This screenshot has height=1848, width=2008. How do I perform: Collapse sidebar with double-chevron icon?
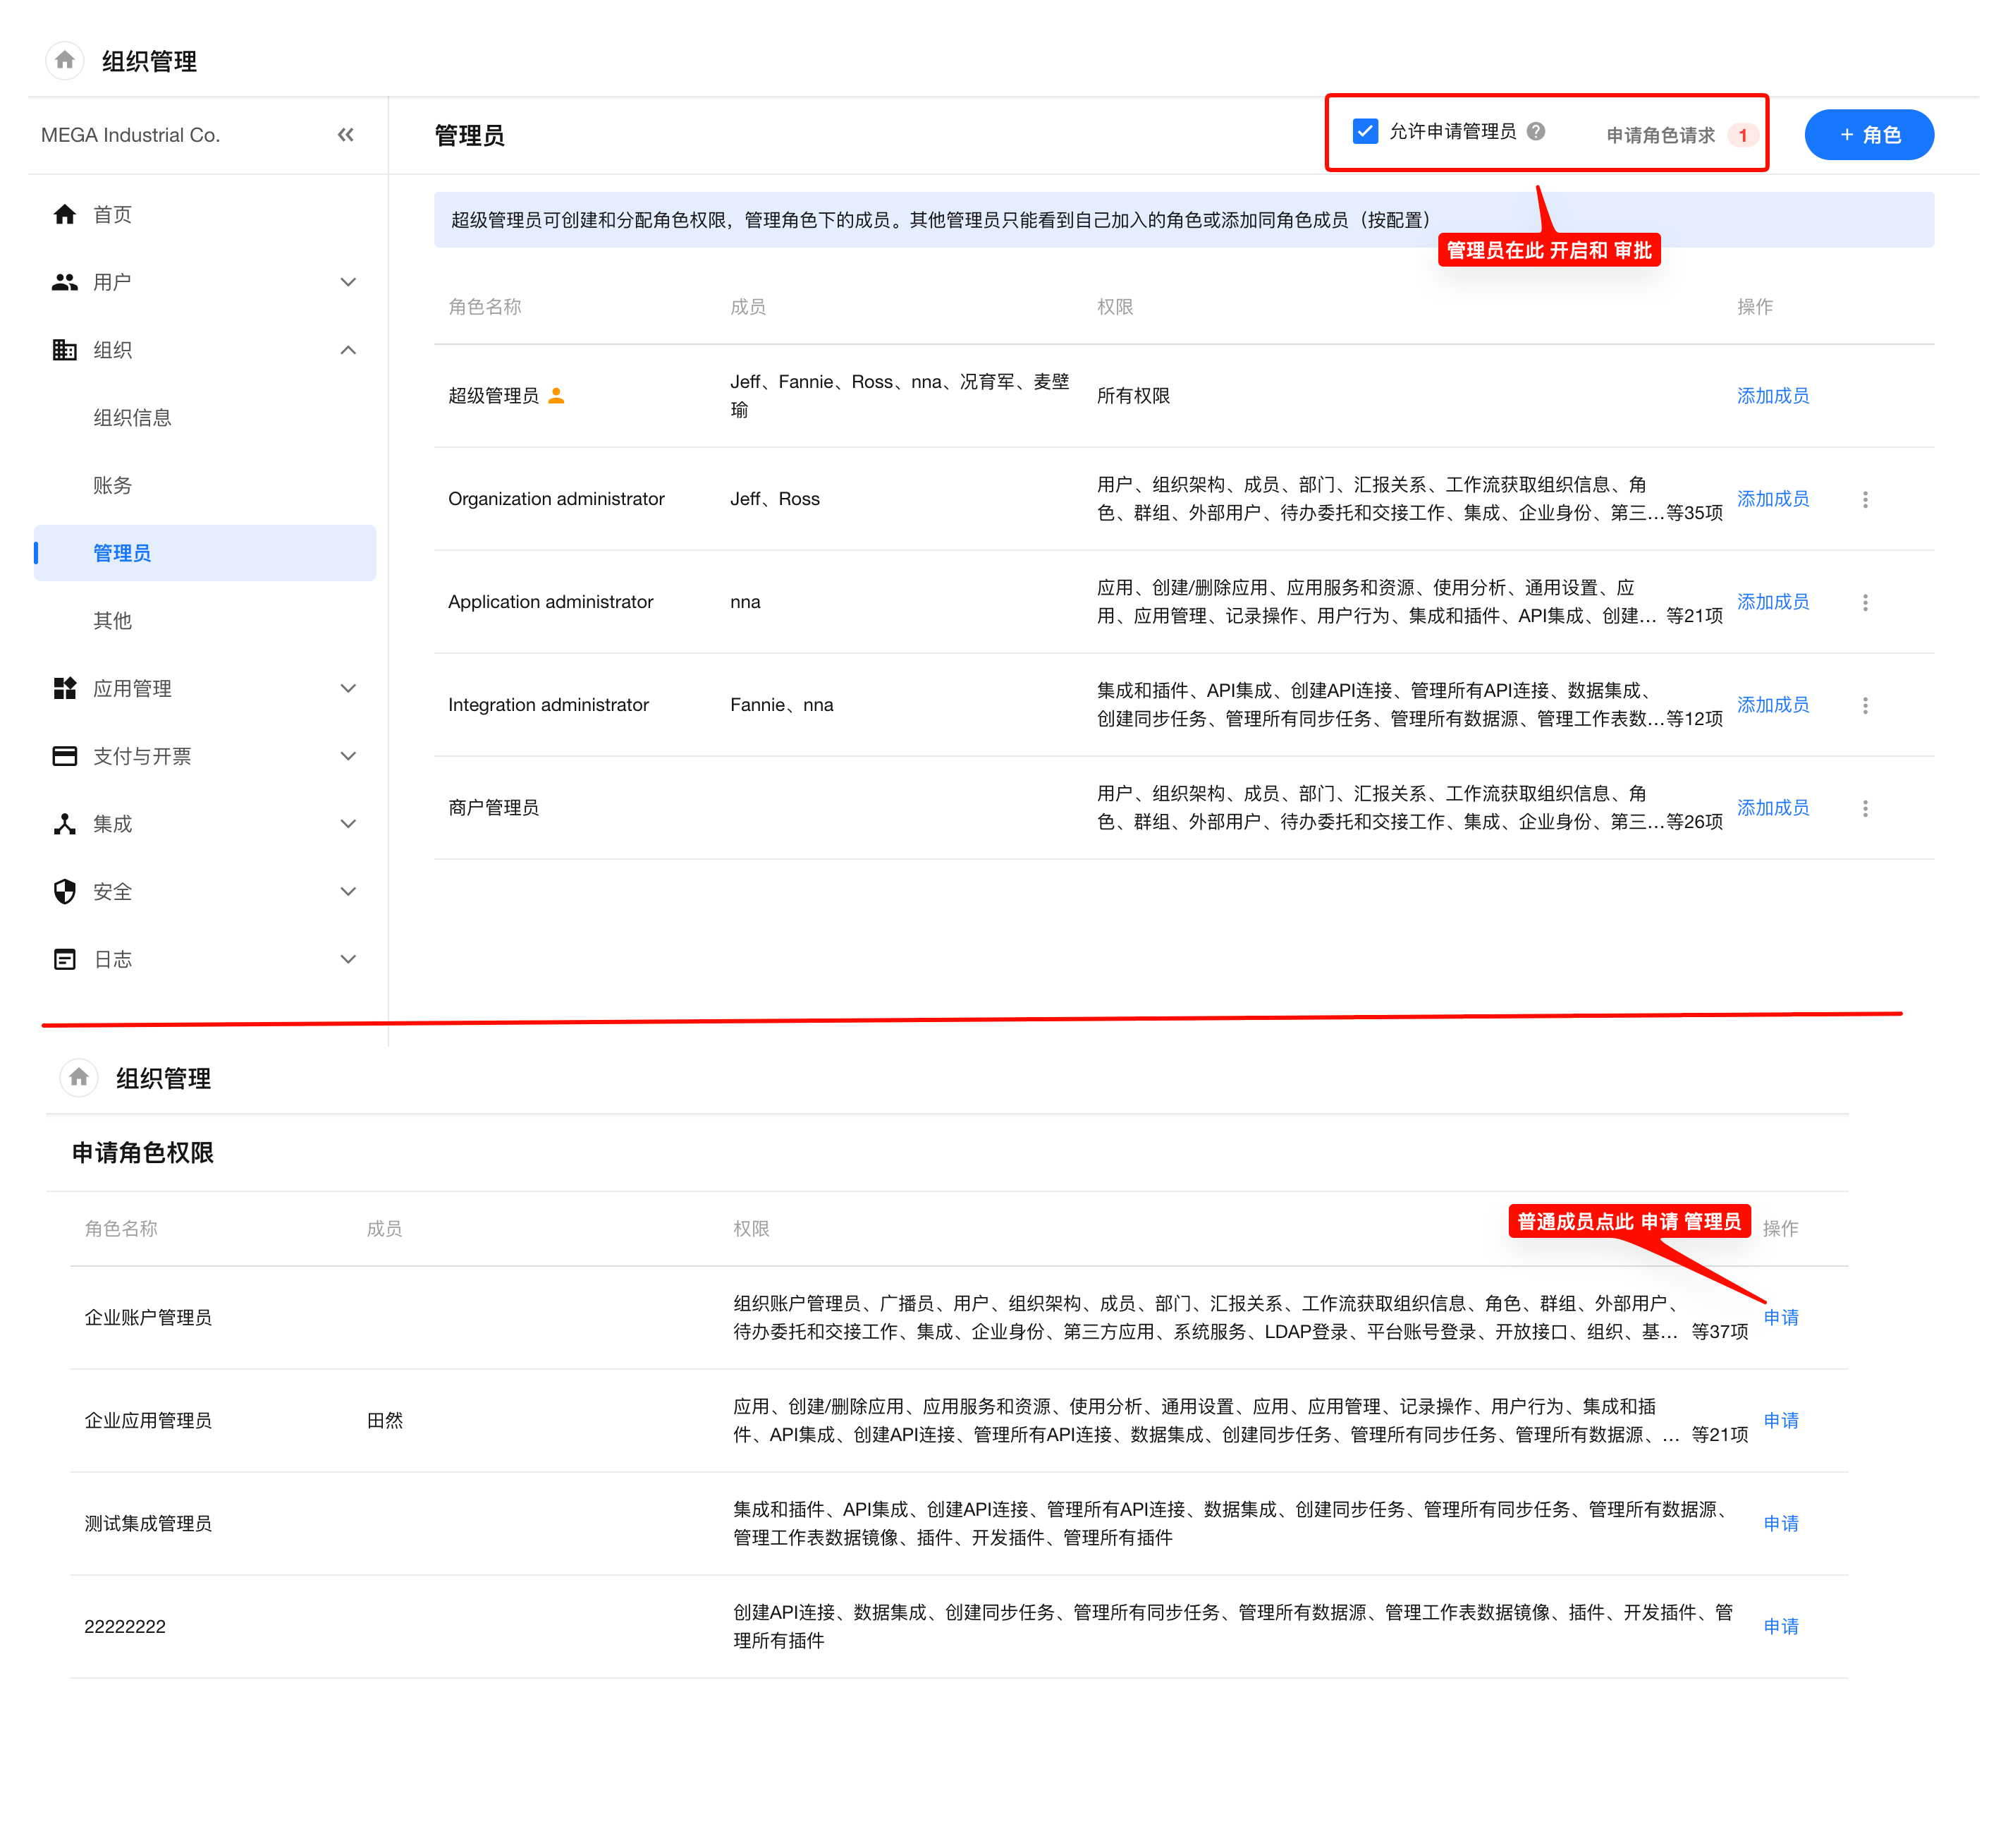pyautogui.click(x=345, y=135)
